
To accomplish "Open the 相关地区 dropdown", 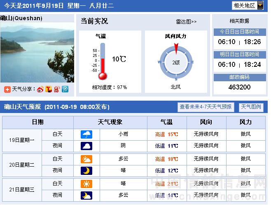I will tap(250, 5).
